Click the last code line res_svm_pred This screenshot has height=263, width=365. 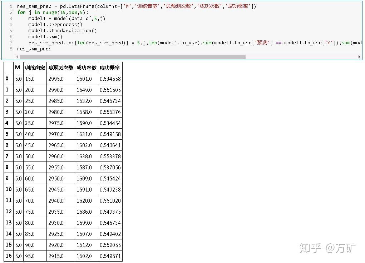34,49
